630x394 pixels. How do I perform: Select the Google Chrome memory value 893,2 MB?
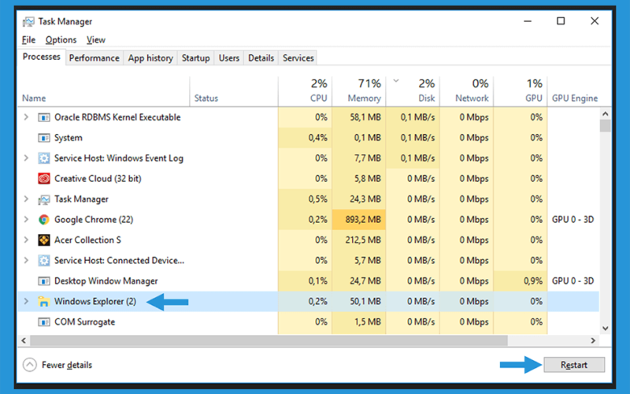pyautogui.click(x=359, y=220)
